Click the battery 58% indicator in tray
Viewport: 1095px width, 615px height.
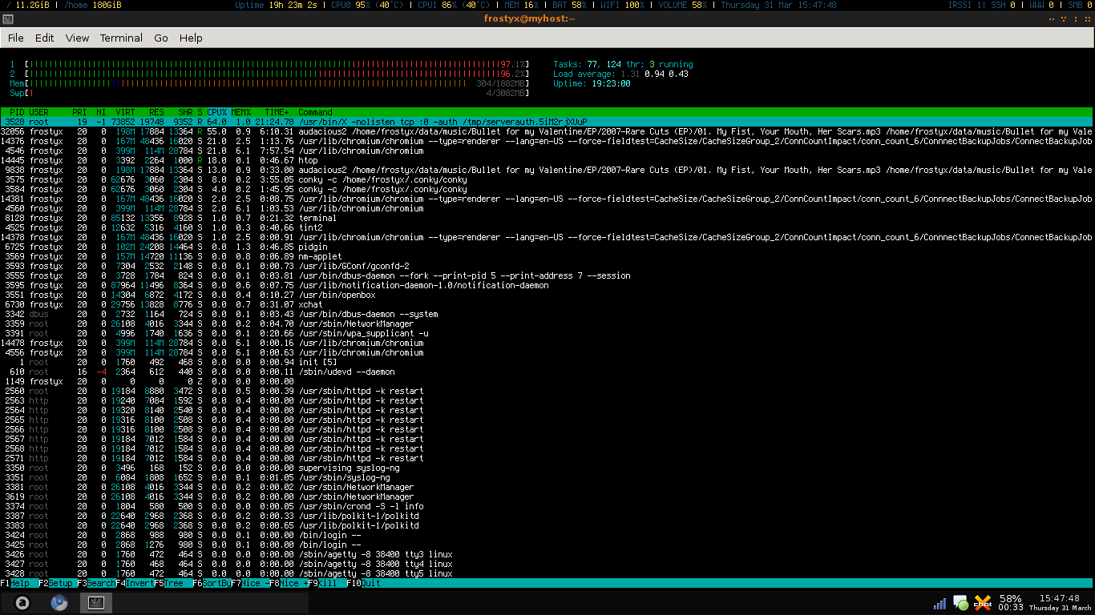click(x=1010, y=603)
